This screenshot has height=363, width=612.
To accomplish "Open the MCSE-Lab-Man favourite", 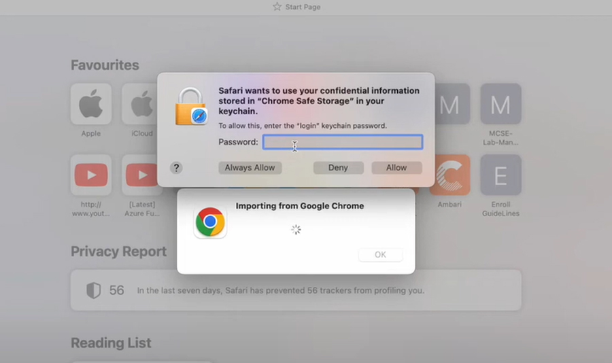I will click(x=500, y=105).
